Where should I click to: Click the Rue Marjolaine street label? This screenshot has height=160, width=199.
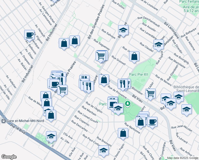pos(177,62)
